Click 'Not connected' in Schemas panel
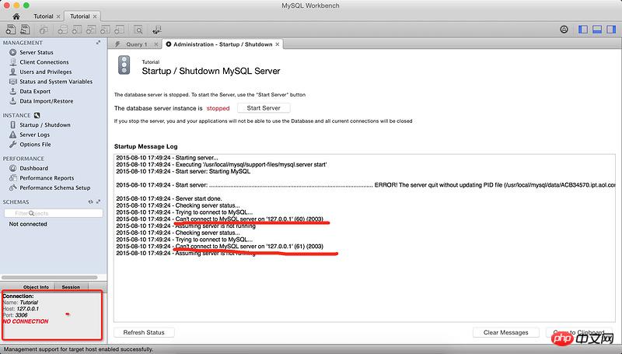Screen dimensions: 622x354 tap(28, 224)
